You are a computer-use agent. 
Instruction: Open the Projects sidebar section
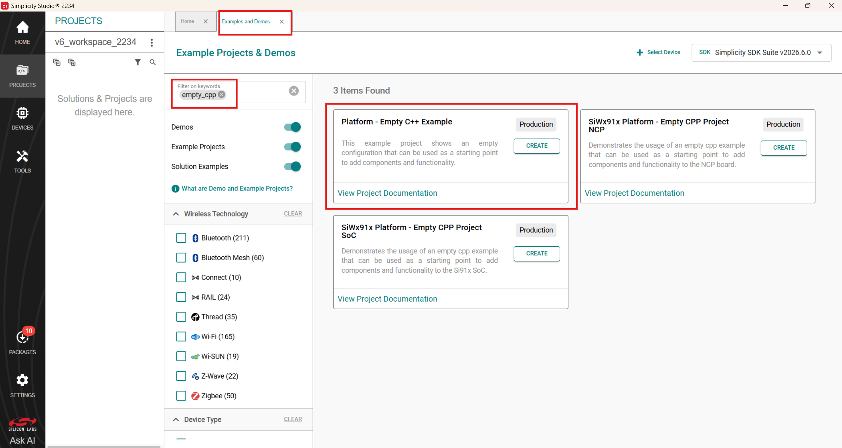coord(22,76)
